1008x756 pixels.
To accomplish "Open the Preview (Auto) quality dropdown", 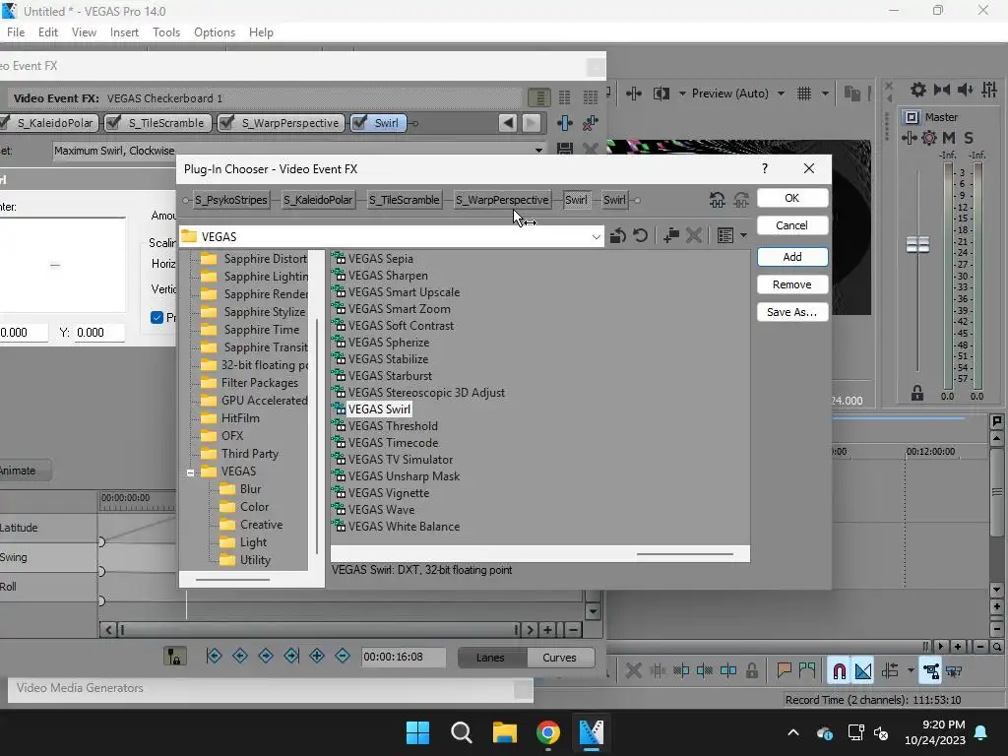I will (781, 94).
